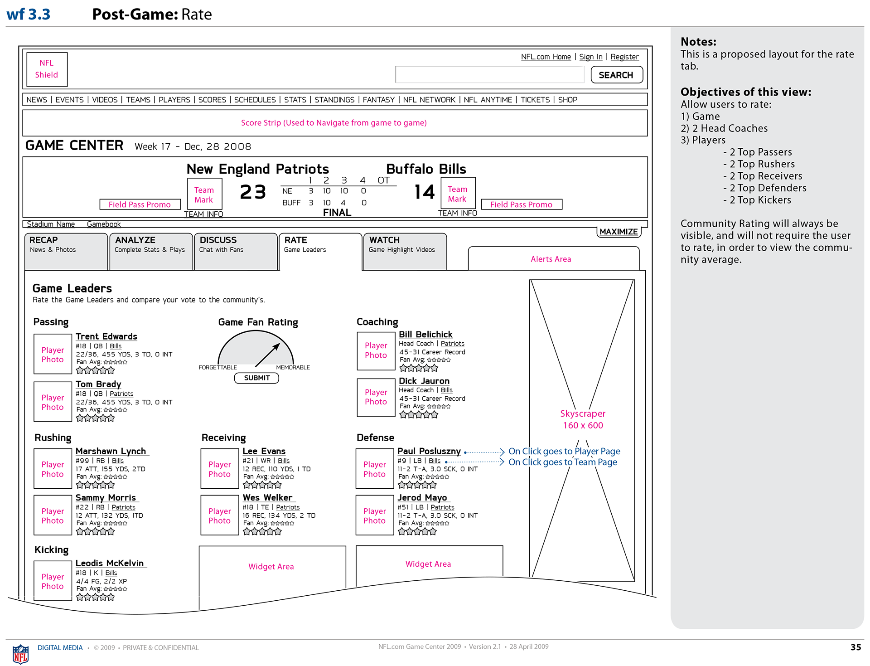Click the SEARCH button
Image resolution: width=870 pixels, height=666 pixels.
pos(617,75)
